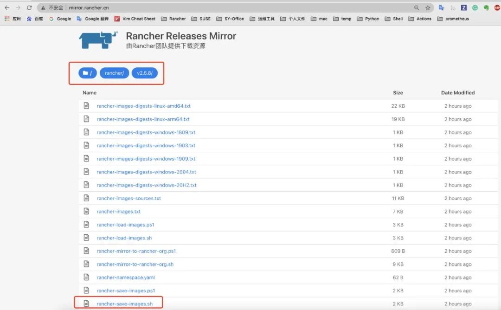This screenshot has width=501, height=310.
Task: Open the Google Translate extension icon
Action: coord(441,8)
